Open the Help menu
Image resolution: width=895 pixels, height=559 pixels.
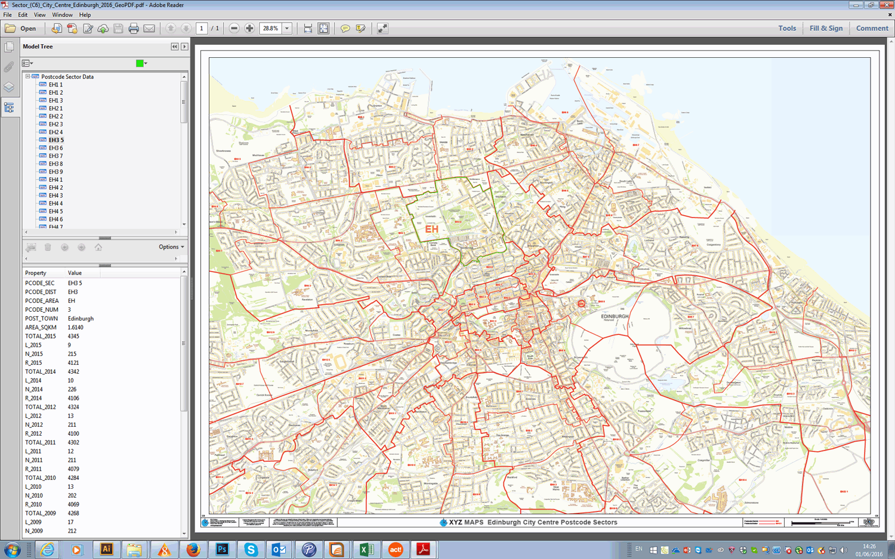point(85,15)
